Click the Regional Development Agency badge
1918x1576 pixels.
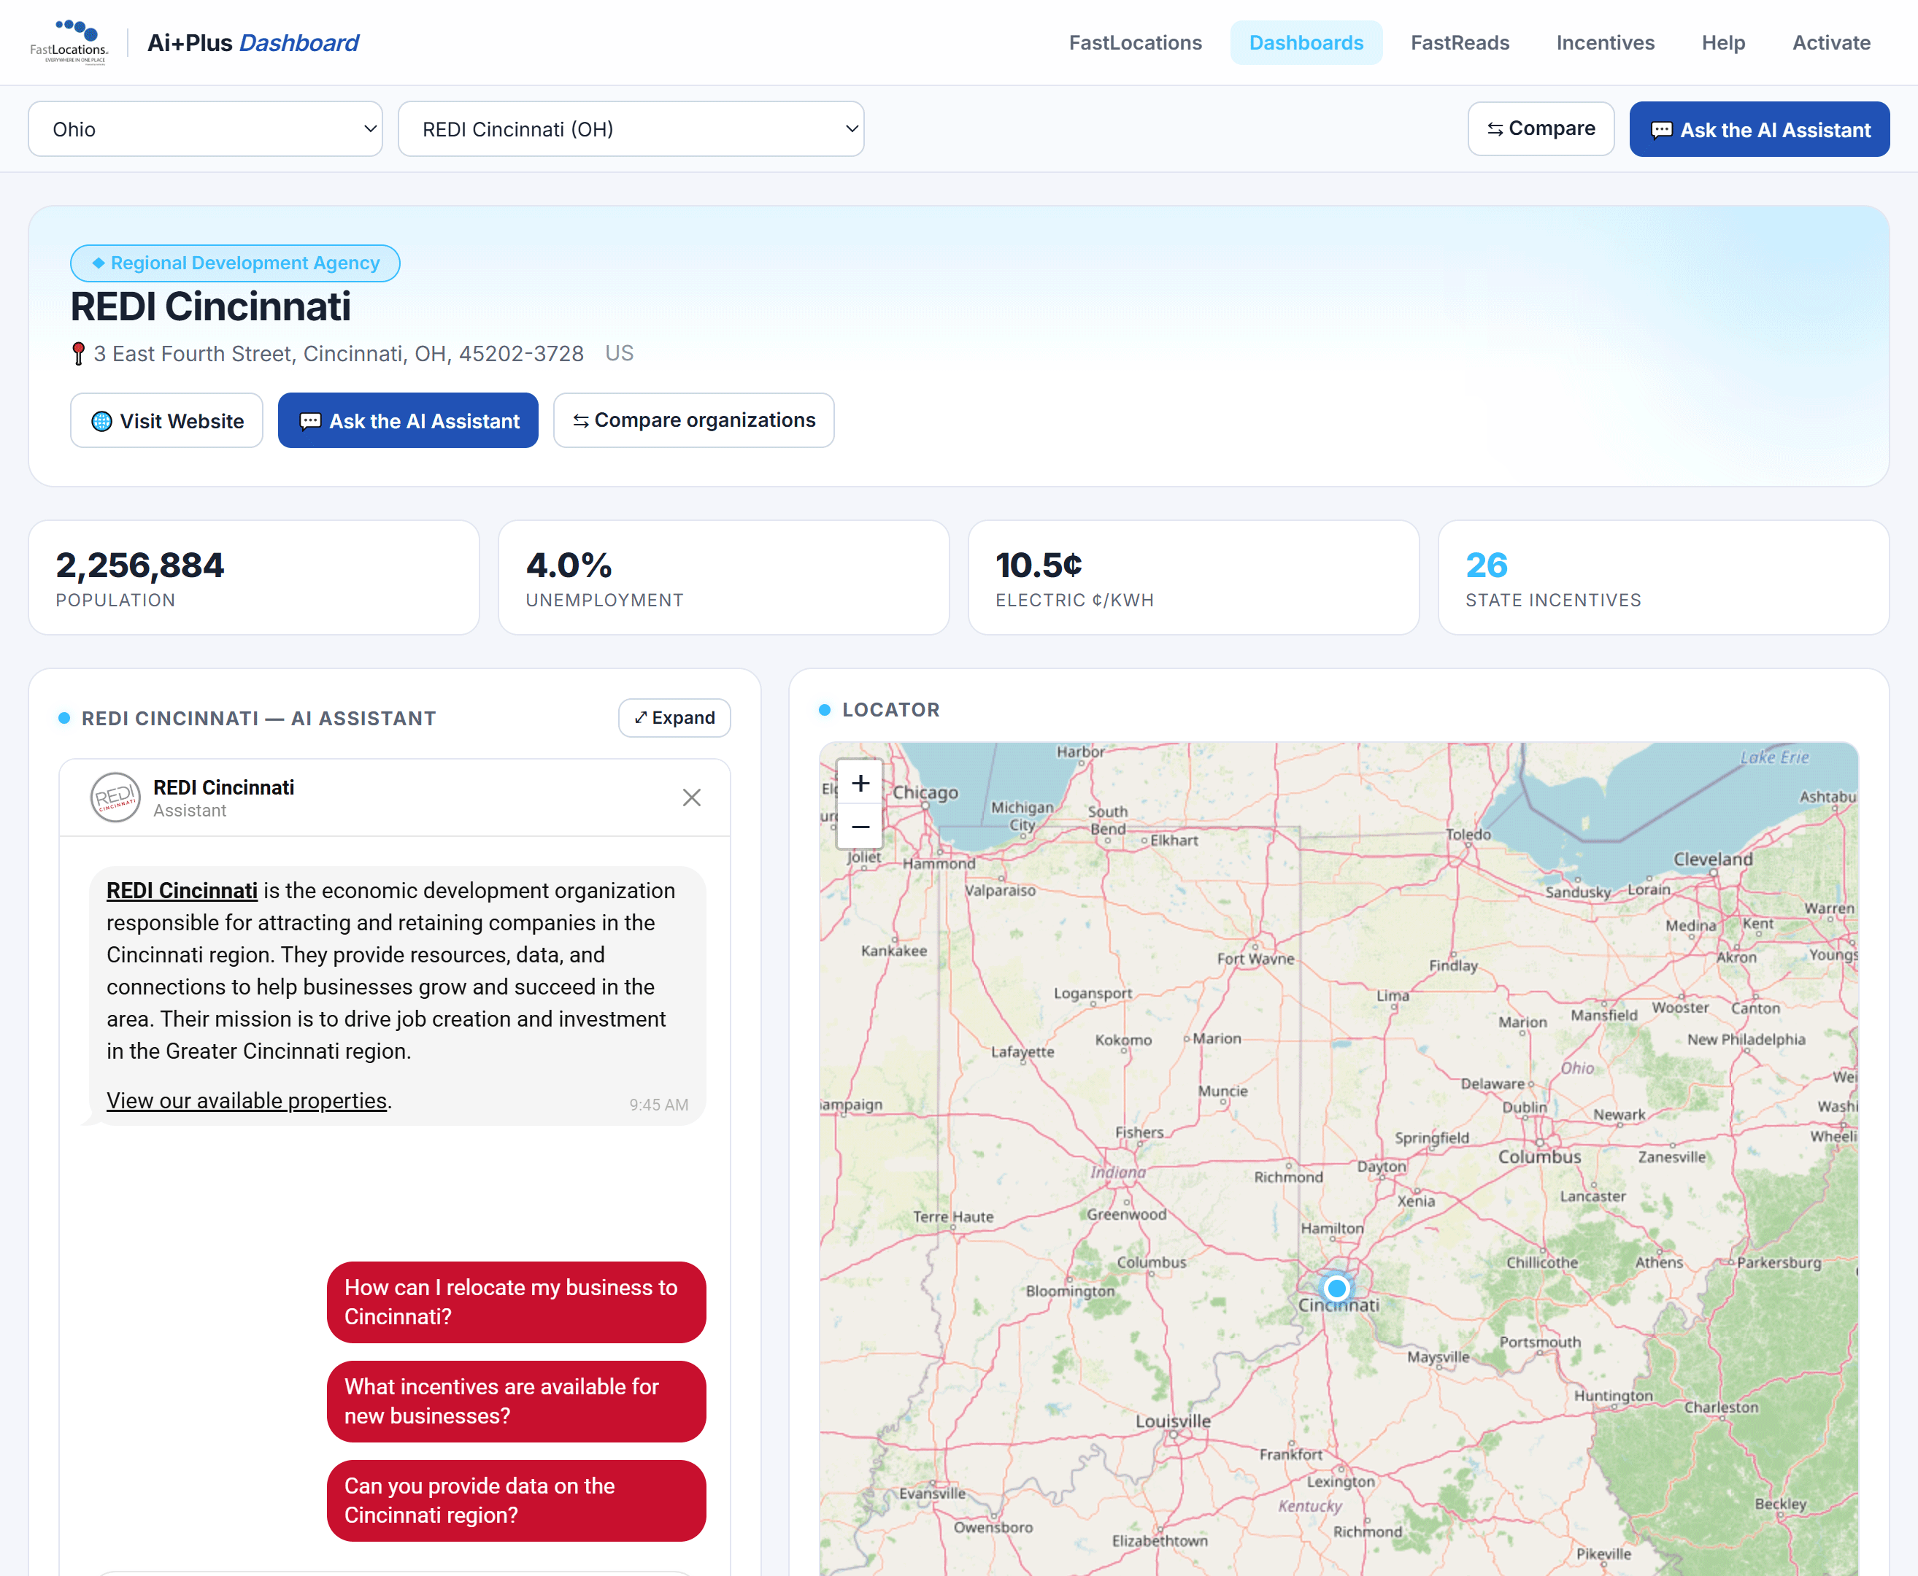[235, 263]
